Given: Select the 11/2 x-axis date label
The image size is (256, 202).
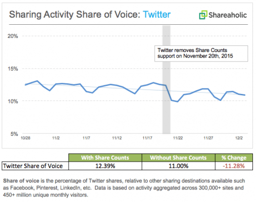Looking at the screenshot, I should [56, 138].
